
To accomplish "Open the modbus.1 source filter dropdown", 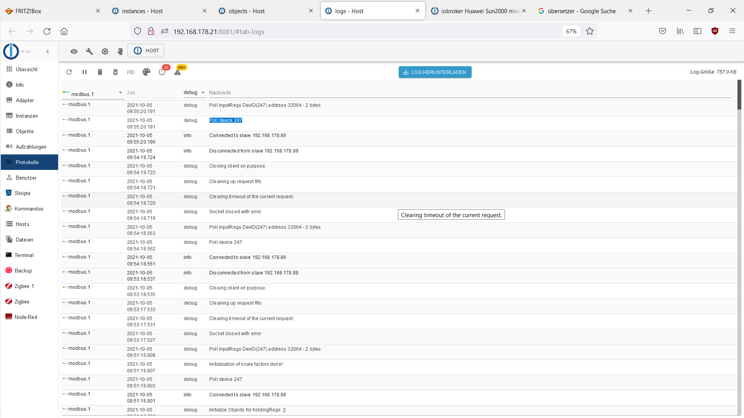I will point(93,93).
